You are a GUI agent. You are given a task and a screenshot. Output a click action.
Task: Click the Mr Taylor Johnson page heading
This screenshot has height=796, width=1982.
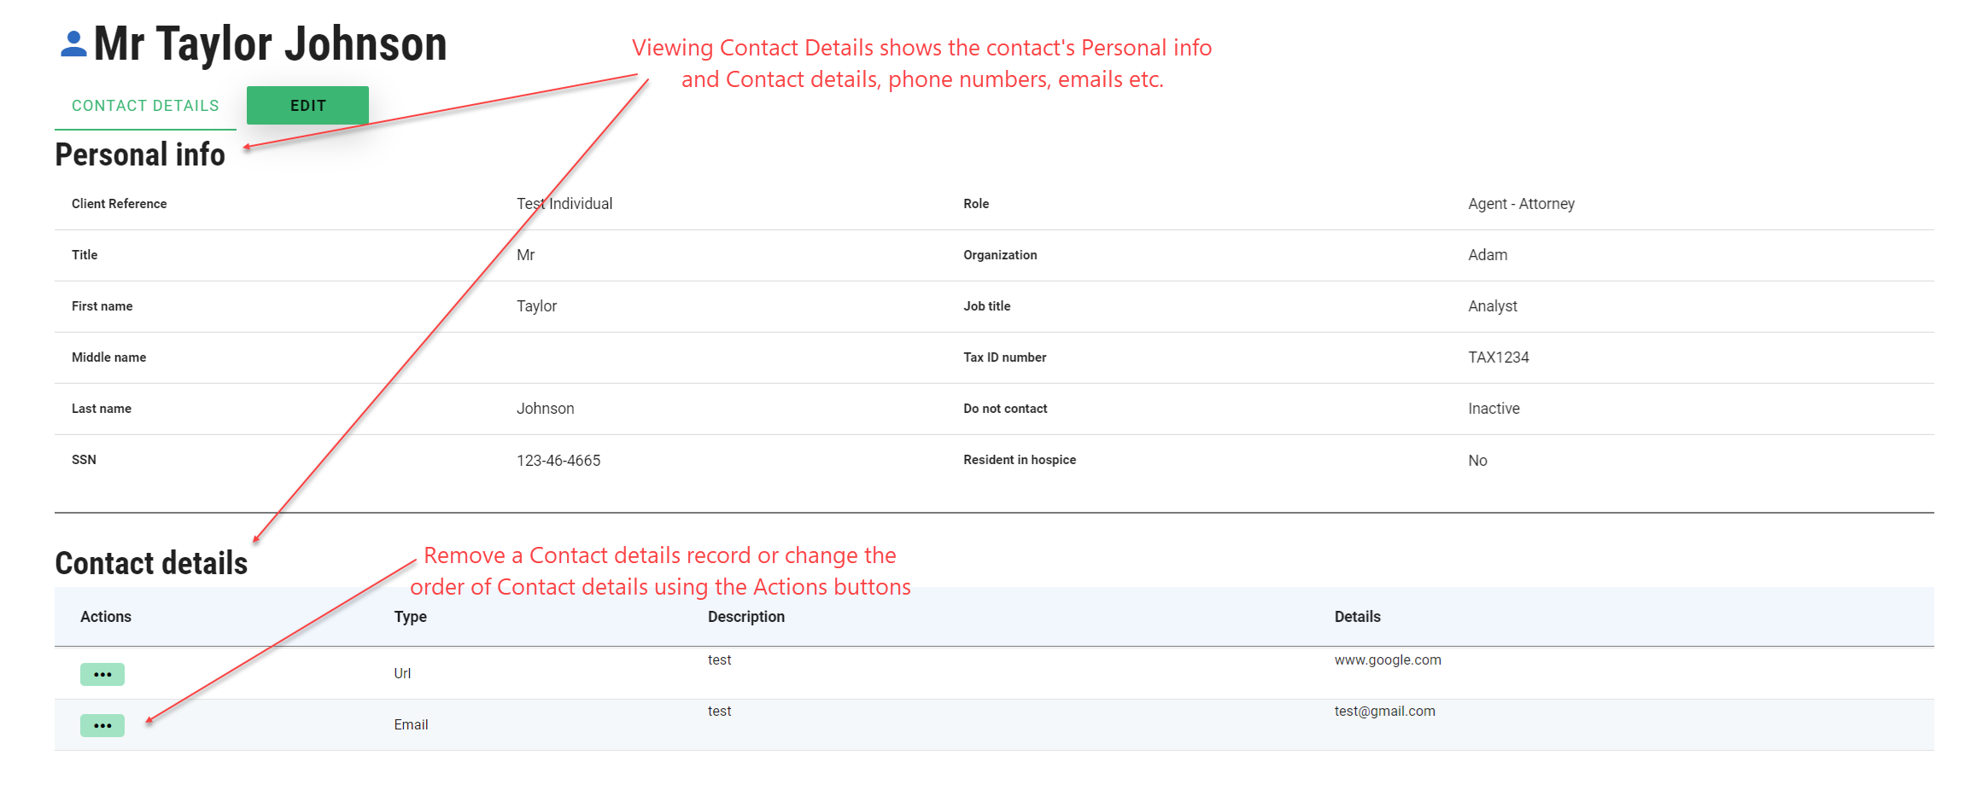(270, 44)
